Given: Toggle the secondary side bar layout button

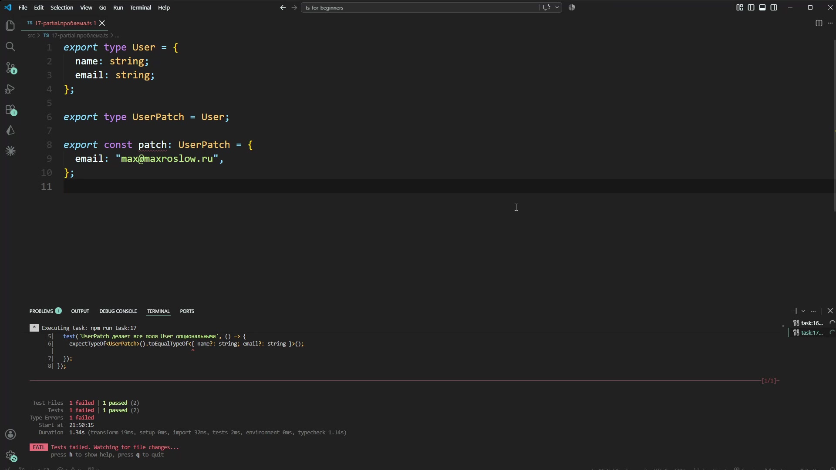Looking at the screenshot, I should click(774, 7).
